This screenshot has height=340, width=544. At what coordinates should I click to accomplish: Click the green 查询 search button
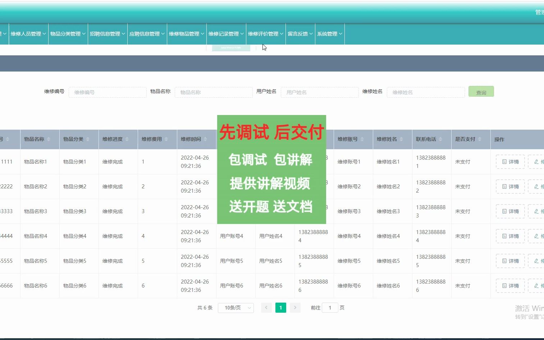click(481, 92)
